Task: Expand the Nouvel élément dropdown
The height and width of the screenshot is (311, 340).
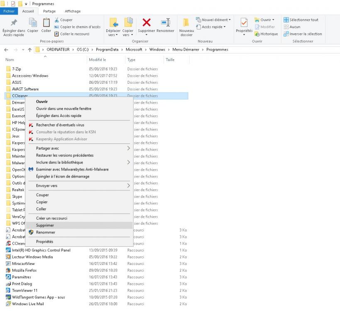Action: click(213, 20)
